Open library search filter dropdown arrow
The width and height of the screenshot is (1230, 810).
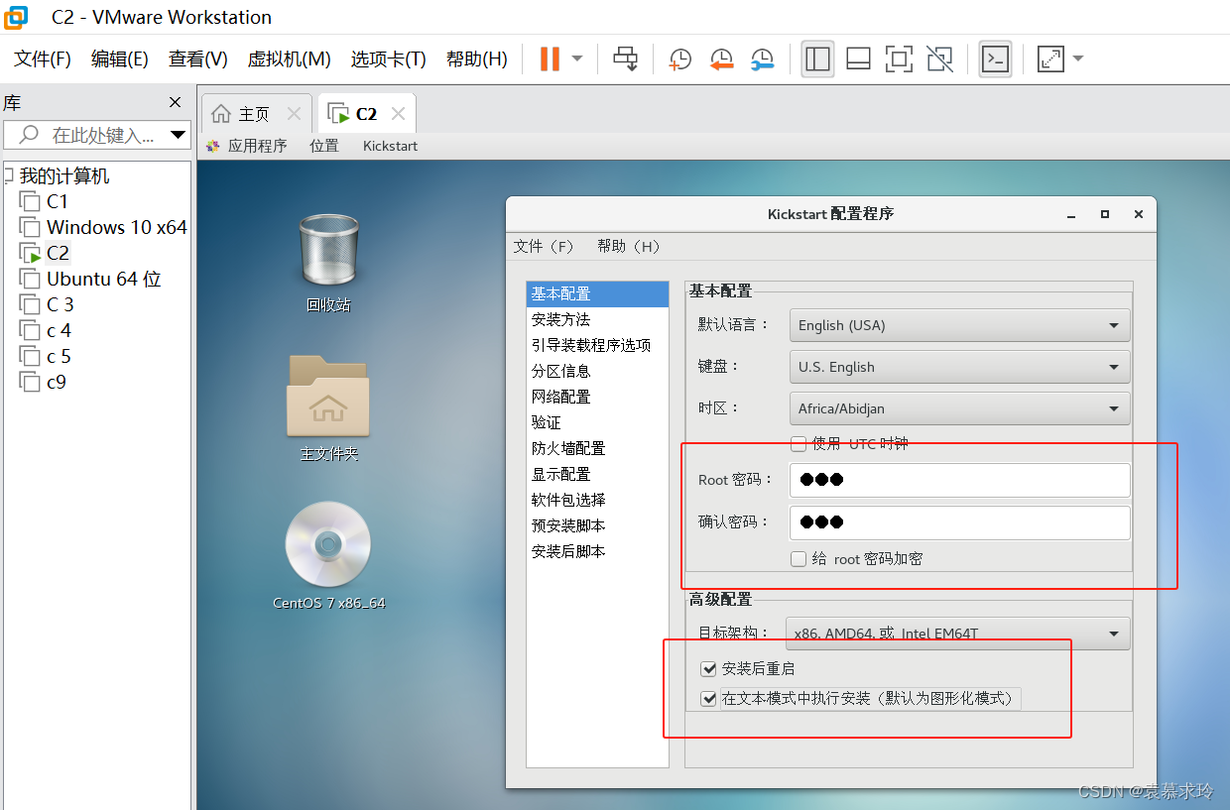tap(179, 135)
